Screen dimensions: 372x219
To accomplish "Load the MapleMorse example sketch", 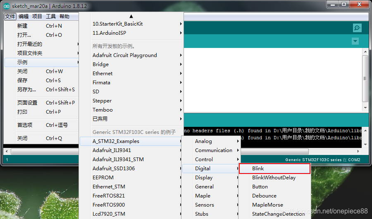I will pos(275,205).
